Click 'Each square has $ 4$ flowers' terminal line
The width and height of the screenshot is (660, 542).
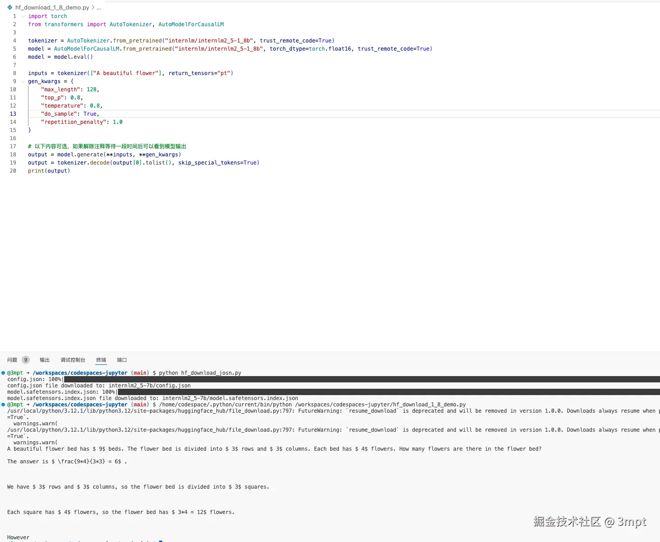[121, 512]
